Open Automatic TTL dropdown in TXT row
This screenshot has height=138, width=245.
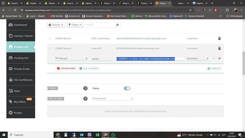198,58
